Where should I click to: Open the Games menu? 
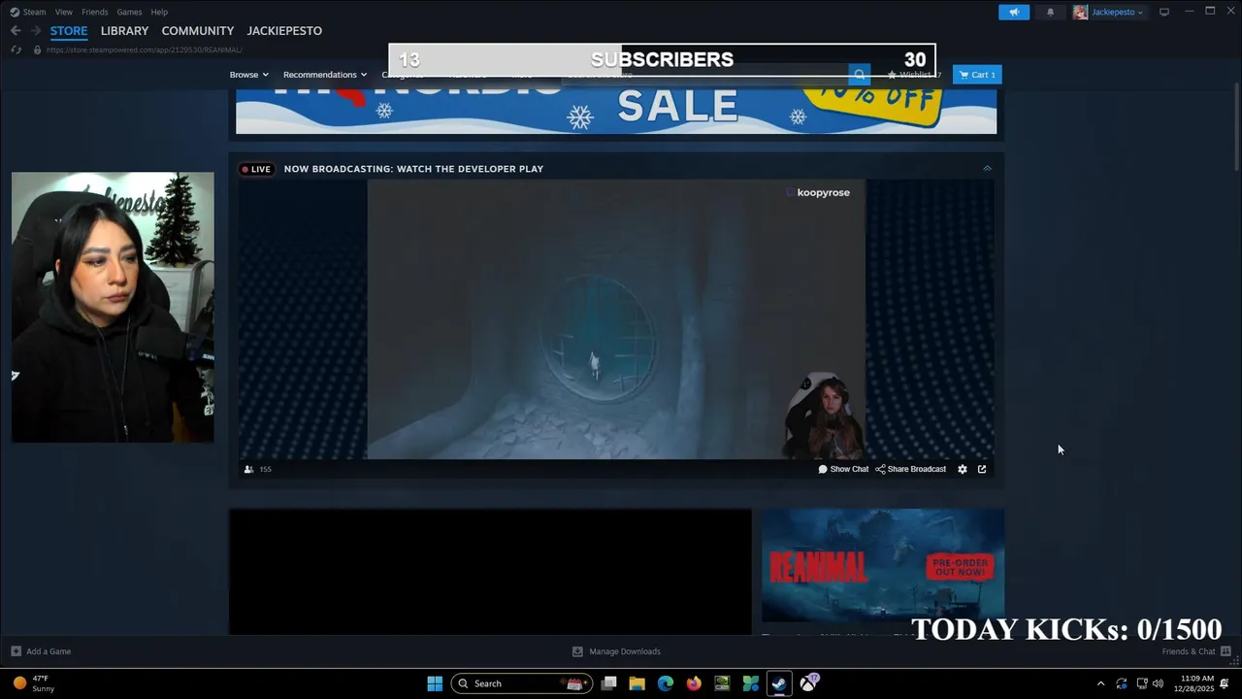[x=129, y=12]
